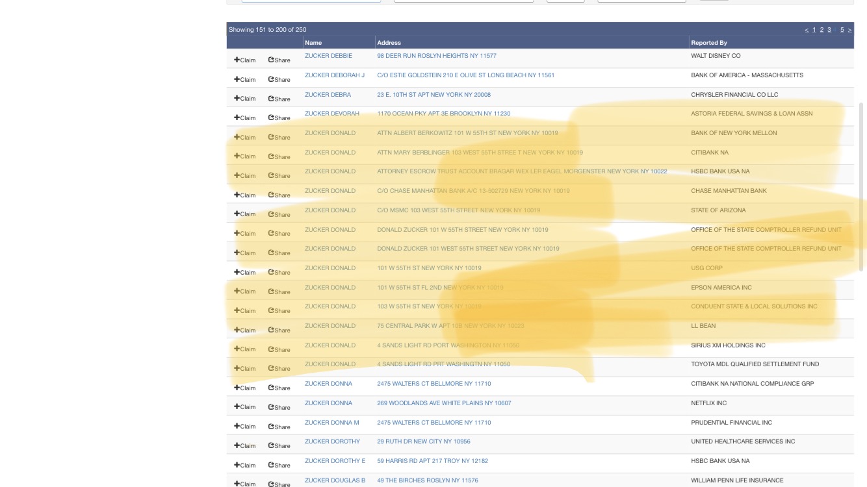Open ZUCKER DOUGLAS B name link

pyautogui.click(x=335, y=481)
